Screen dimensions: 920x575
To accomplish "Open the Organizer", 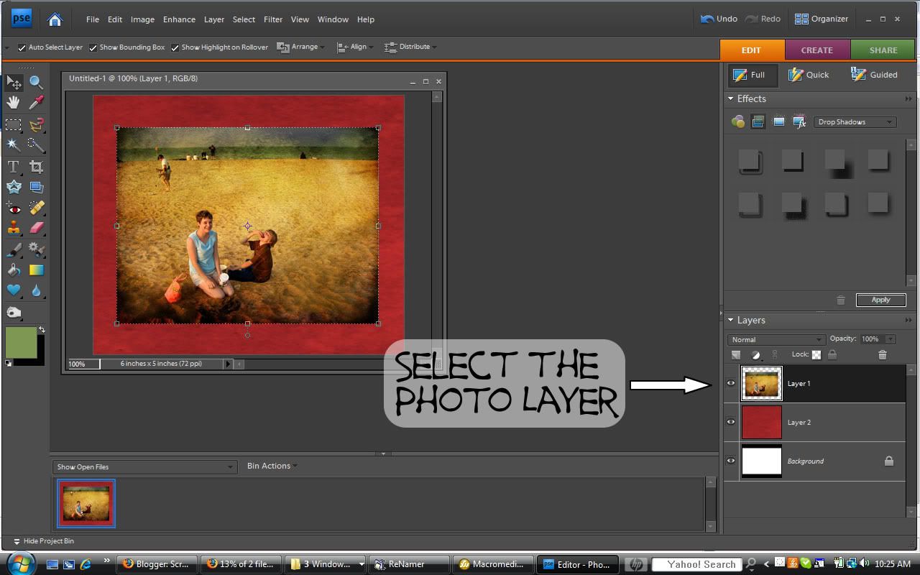I will tap(822, 19).
